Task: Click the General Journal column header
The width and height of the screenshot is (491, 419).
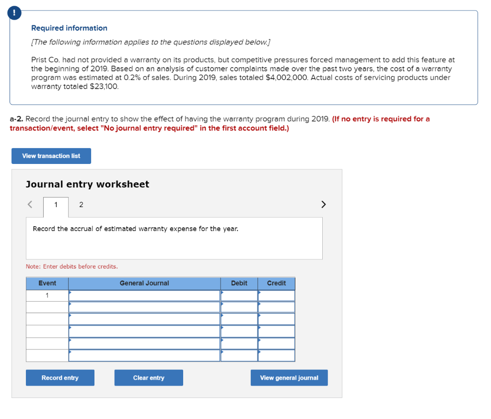Action: pos(144,283)
